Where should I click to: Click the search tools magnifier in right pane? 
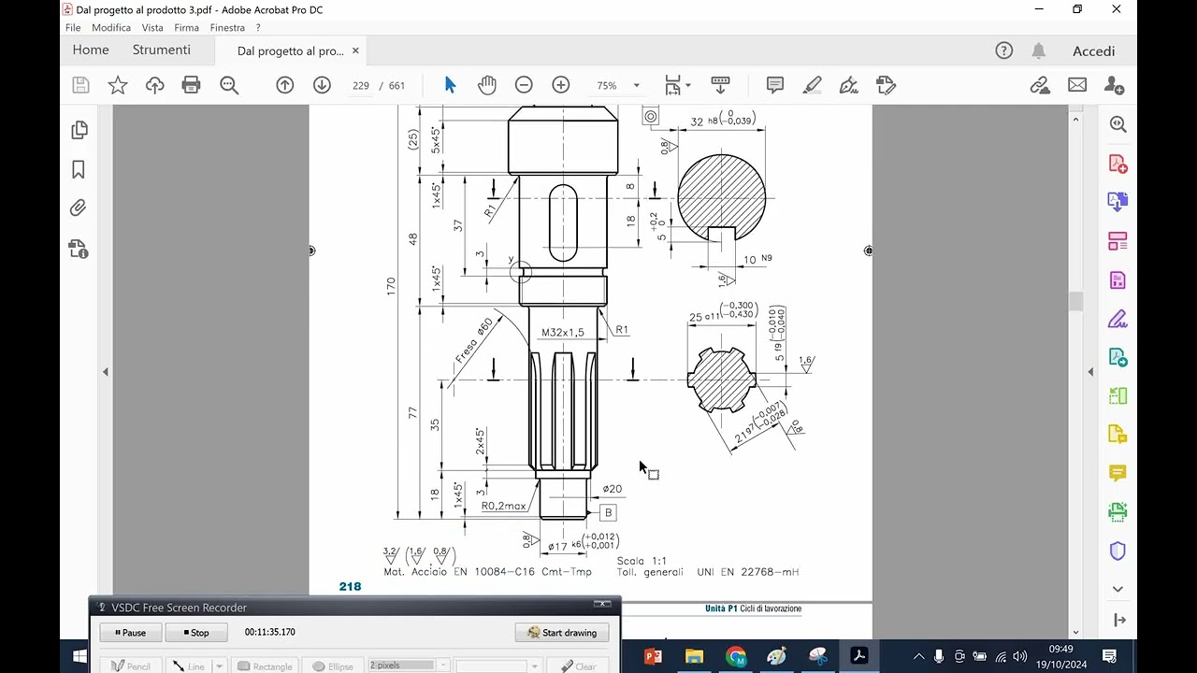[1118, 124]
